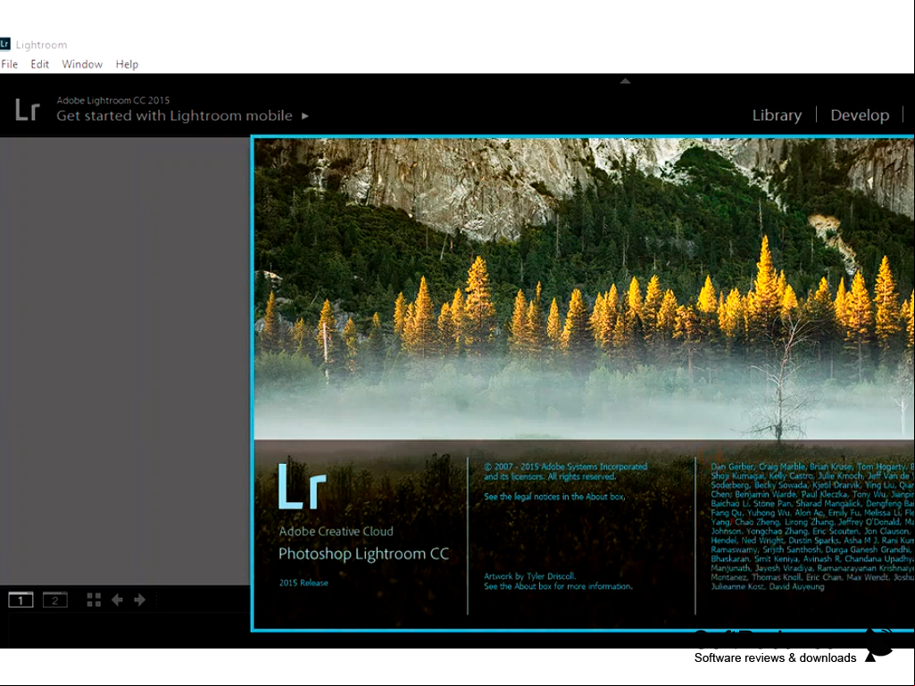Go back with the left arrow icon
Screen dimensions: 915x686
117,599
